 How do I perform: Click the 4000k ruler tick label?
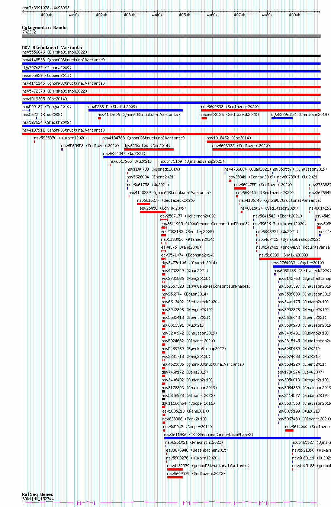pos(46,15)
